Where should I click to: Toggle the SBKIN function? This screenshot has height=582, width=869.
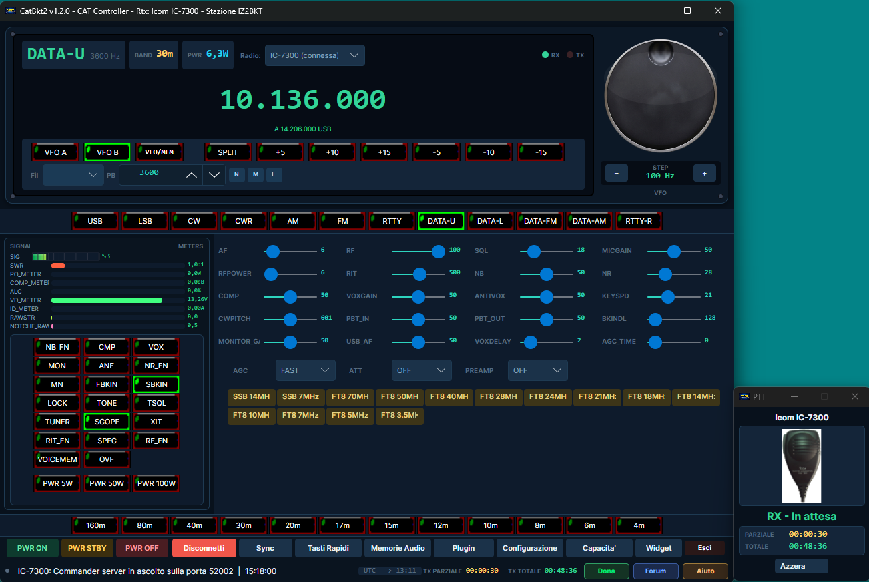pyautogui.click(x=156, y=384)
